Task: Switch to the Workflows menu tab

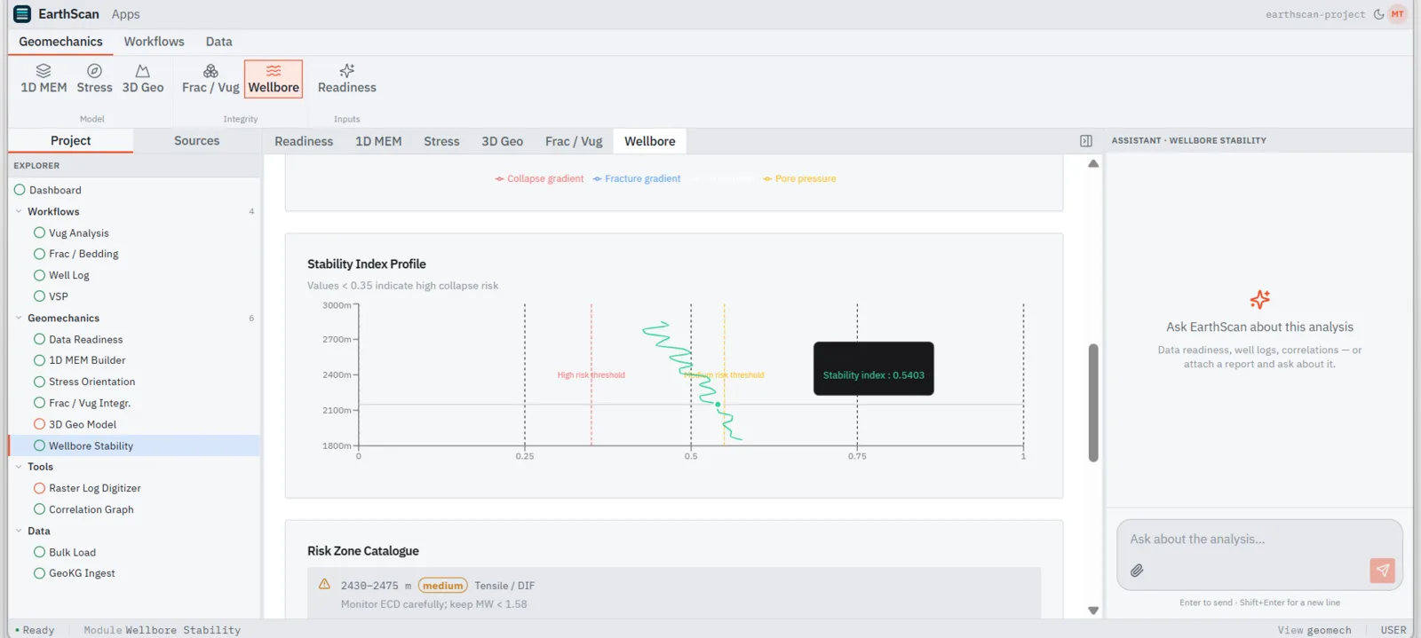Action: pos(154,42)
